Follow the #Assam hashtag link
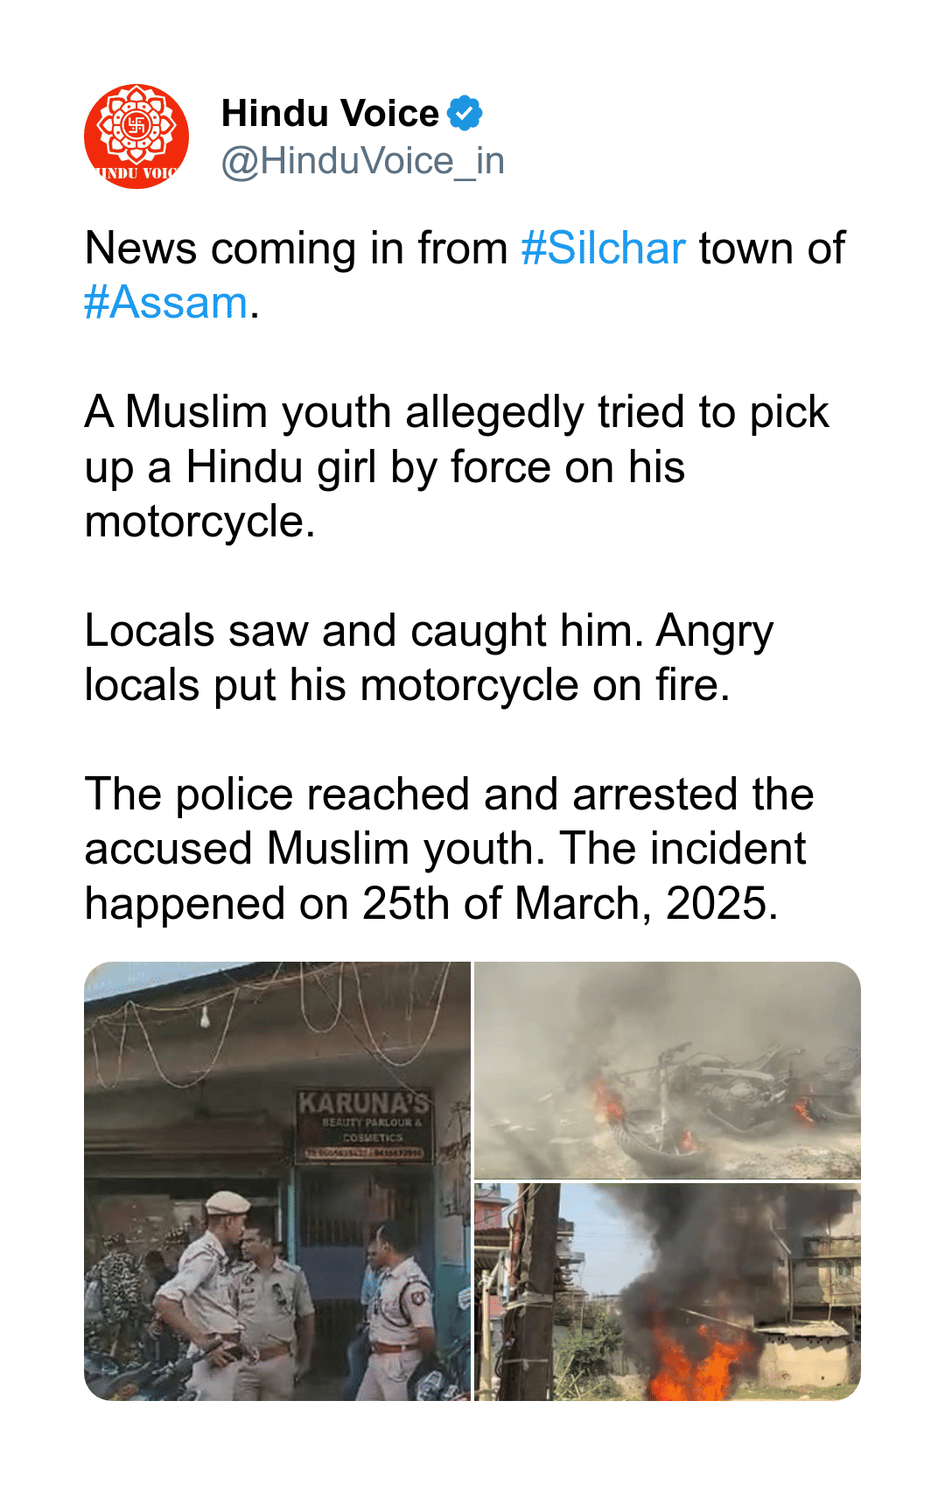The height and width of the screenshot is (1485, 945). tap(166, 303)
